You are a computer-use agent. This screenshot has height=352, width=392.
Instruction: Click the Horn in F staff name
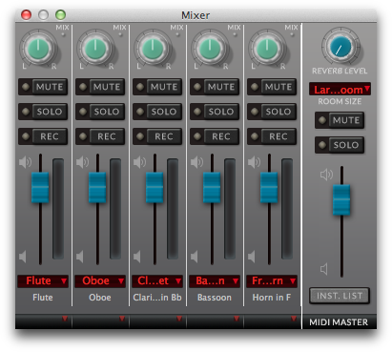click(x=272, y=298)
